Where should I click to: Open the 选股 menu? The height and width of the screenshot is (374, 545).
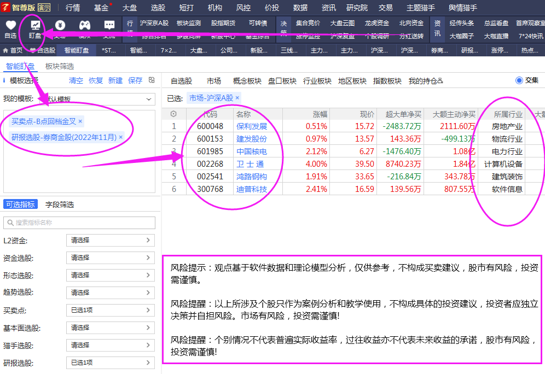coord(158,8)
